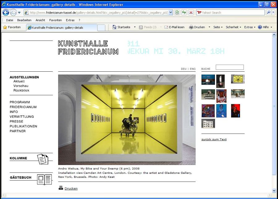Open the Programm page
278x199 pixels.
[x=20, y=102]
